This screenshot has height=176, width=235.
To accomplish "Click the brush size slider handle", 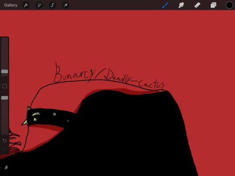I will pos(5,71).
